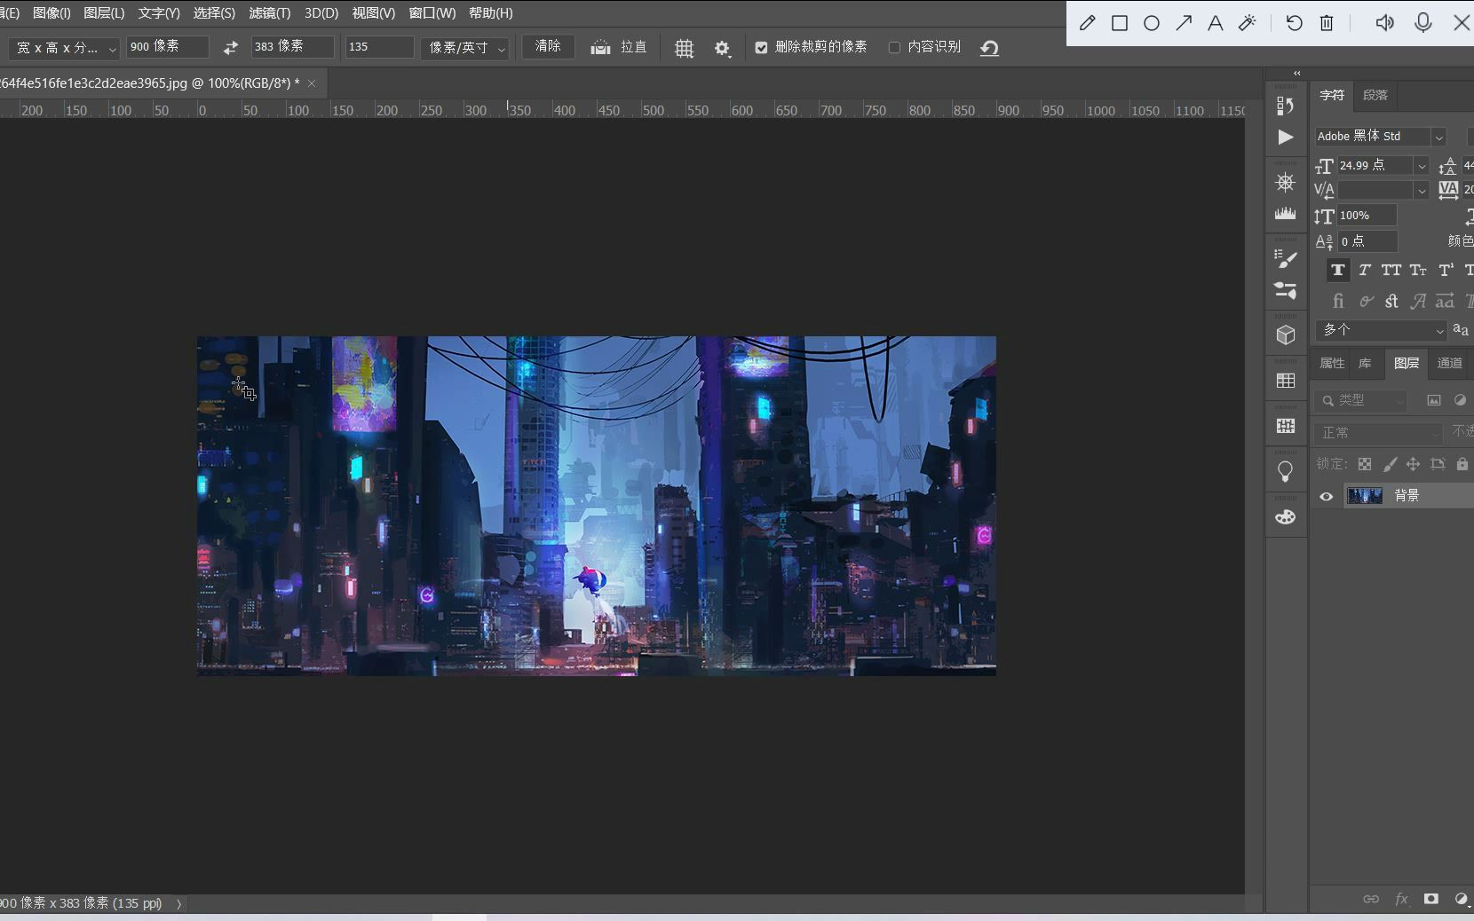
Task: Open the Swatches palette panel icon
Action: tap(1285, 516)
